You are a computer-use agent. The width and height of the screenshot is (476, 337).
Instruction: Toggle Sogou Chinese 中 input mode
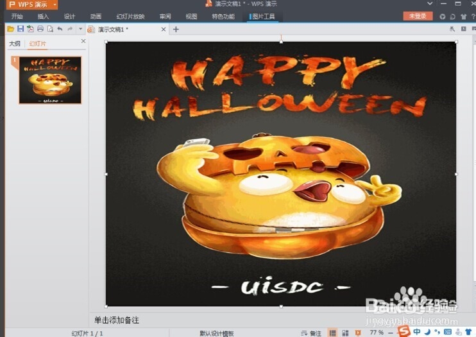[417, 331]
